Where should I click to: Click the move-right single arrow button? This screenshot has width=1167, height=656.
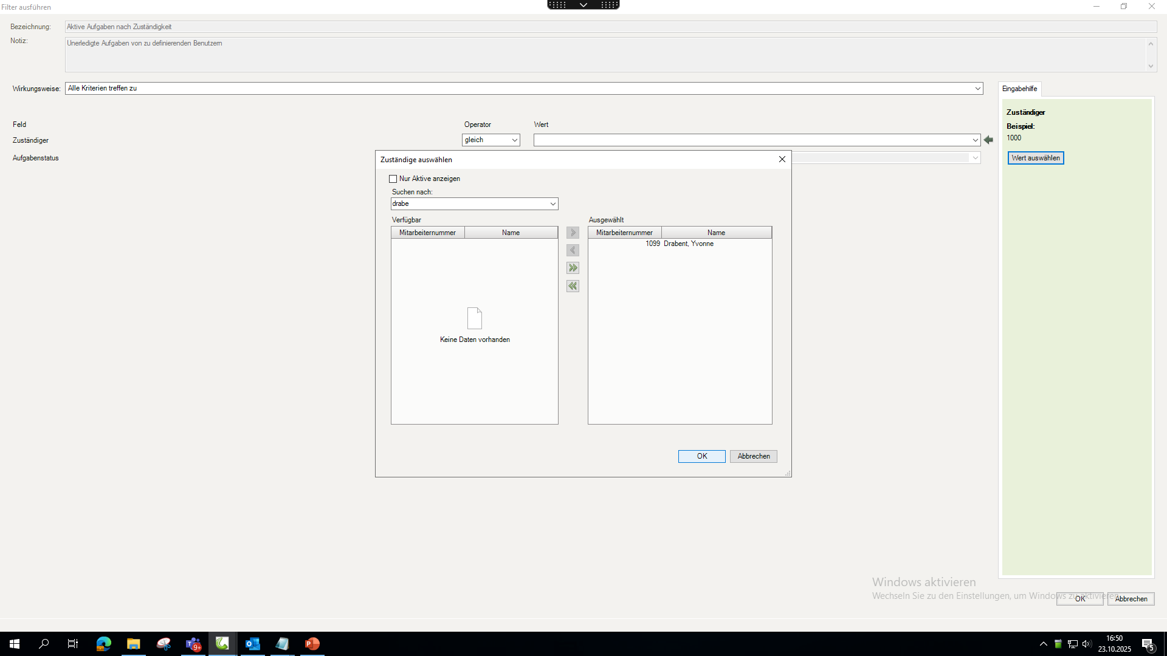[x=573, y=233]
